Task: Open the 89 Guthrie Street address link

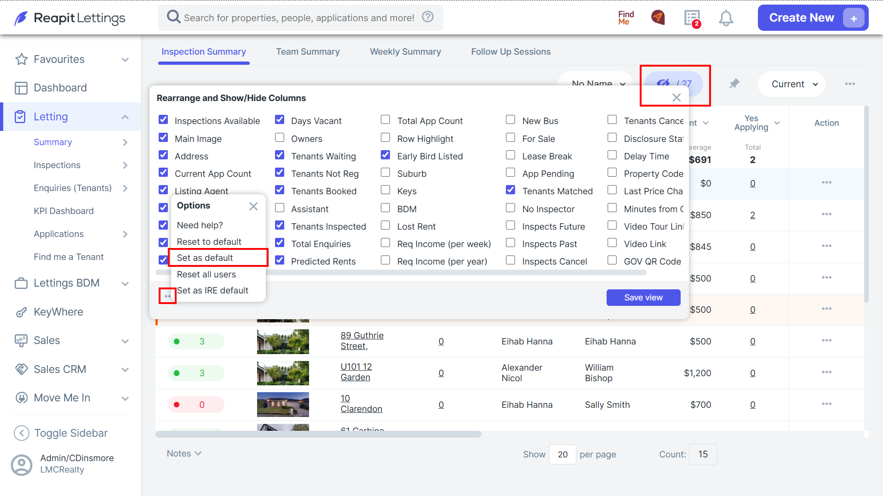Action: click(362, 340)
